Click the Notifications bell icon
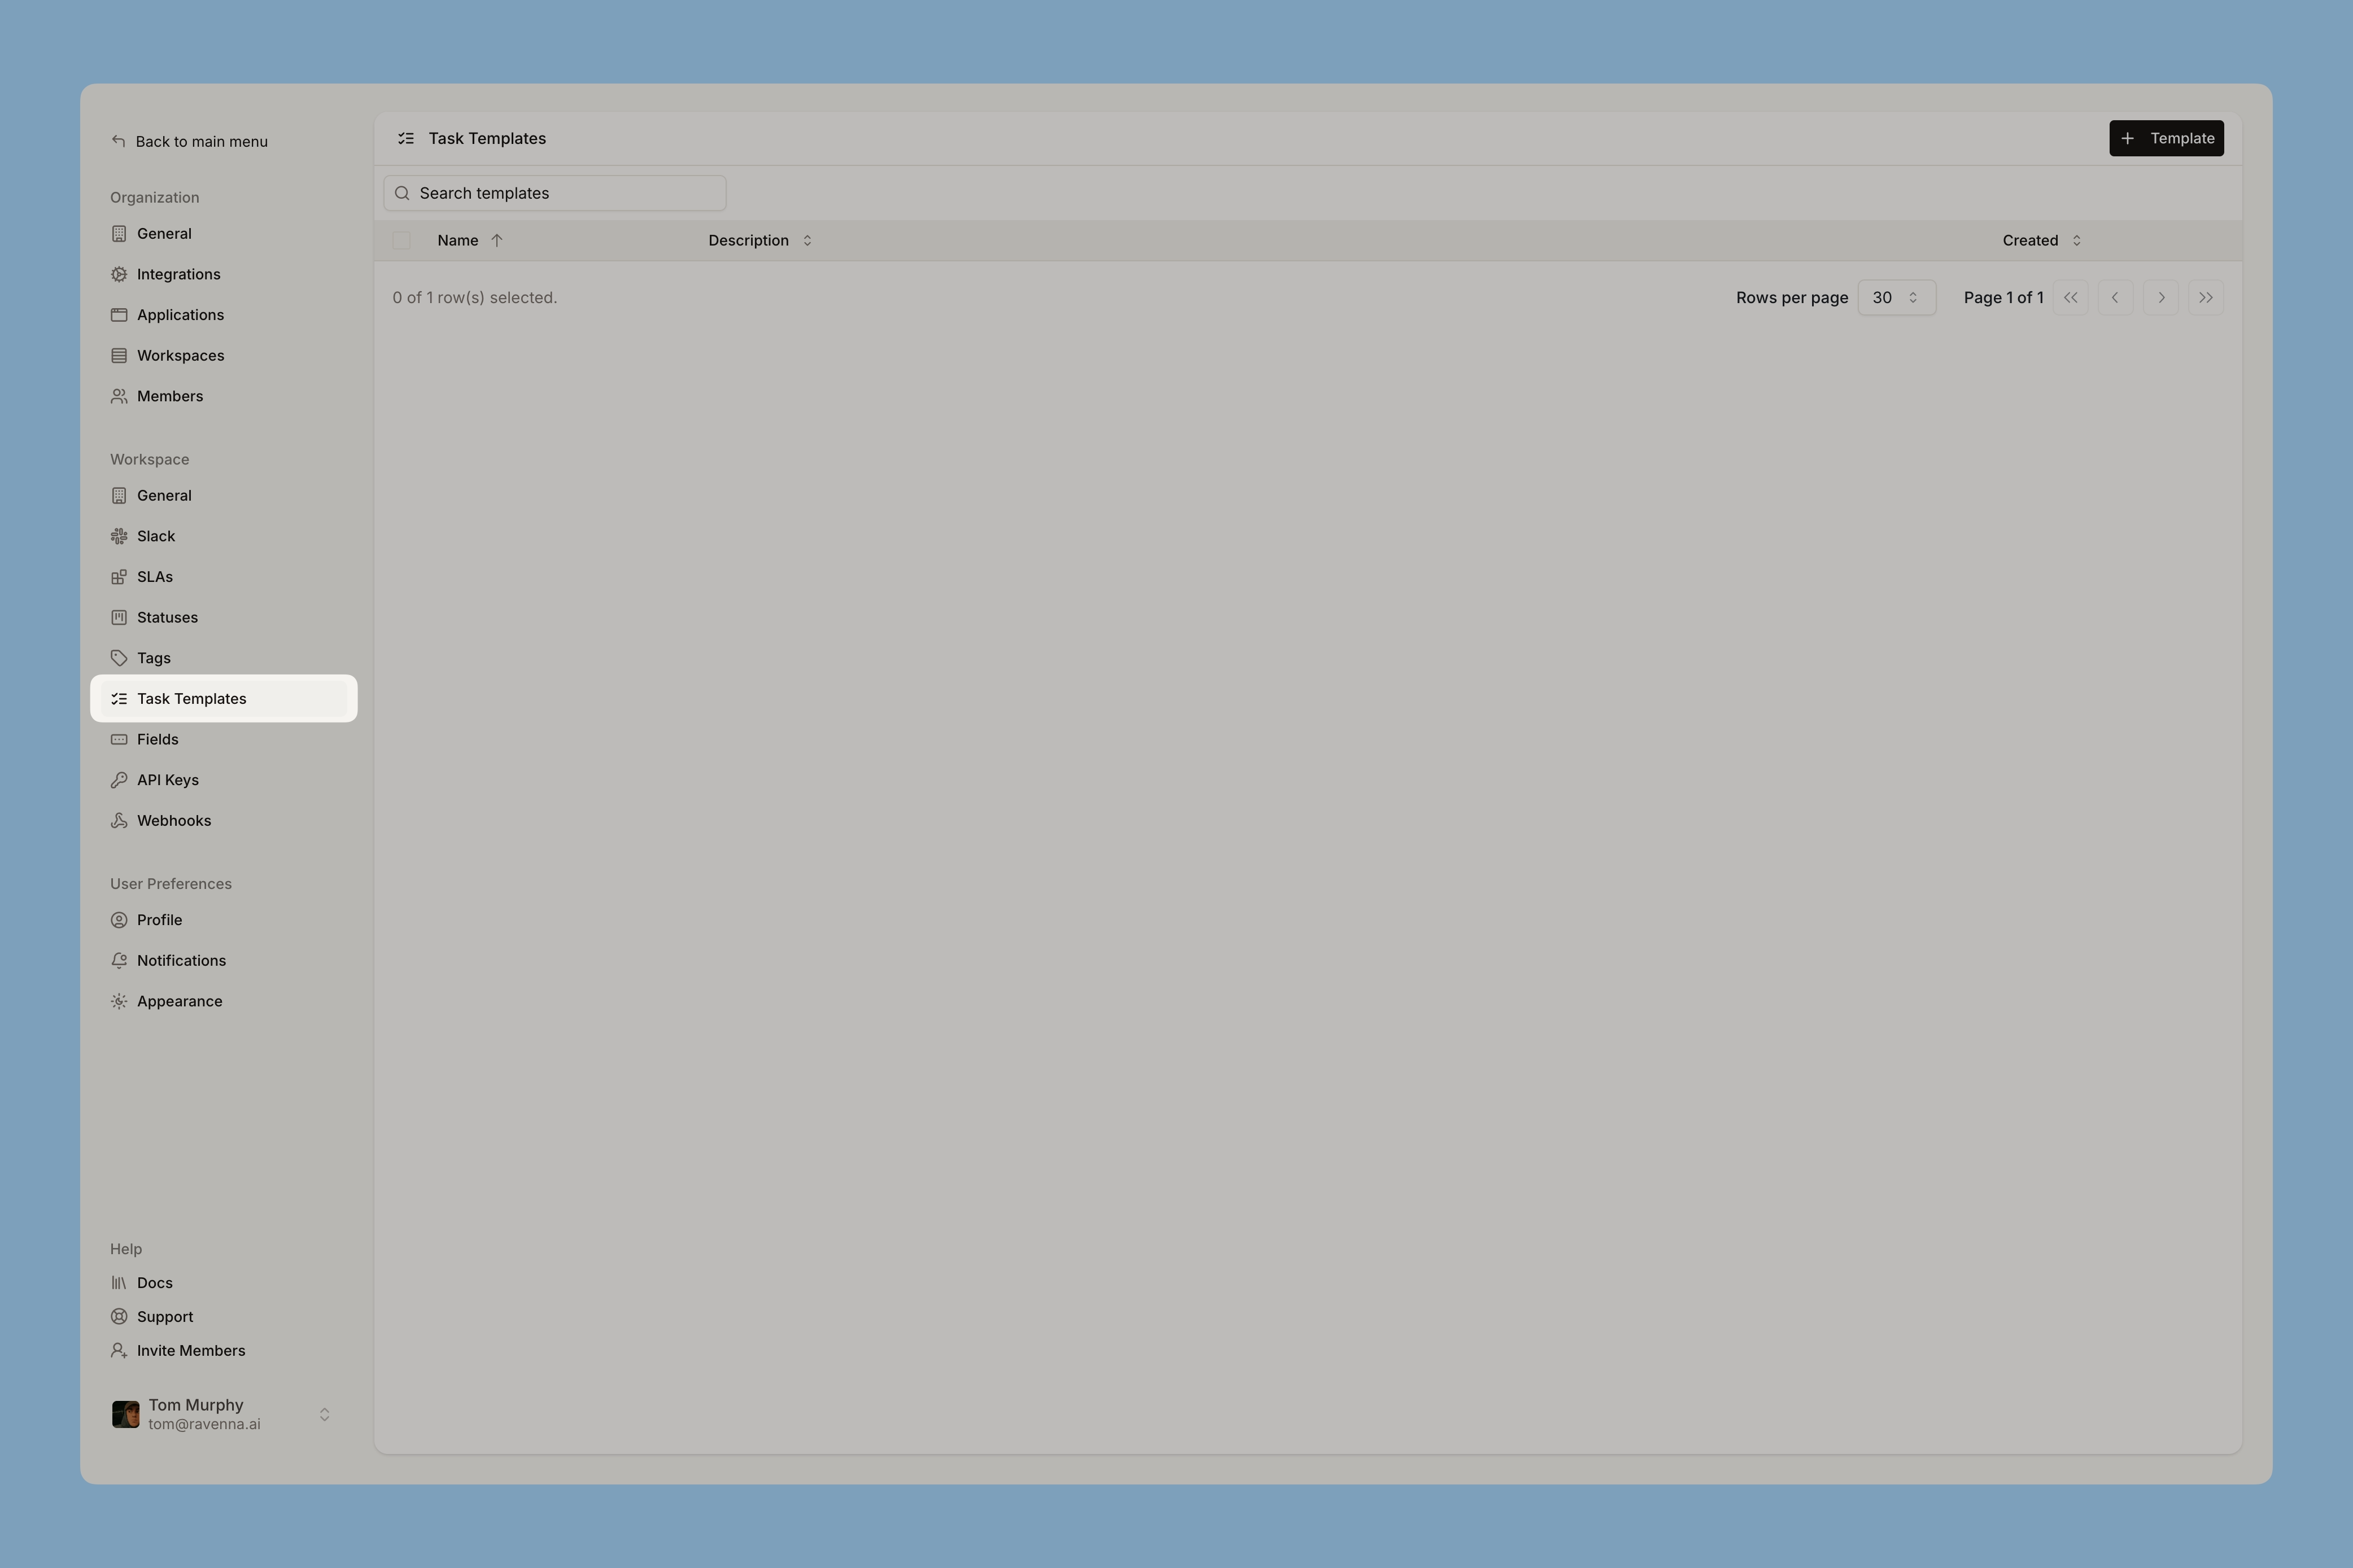 (119, 961)
